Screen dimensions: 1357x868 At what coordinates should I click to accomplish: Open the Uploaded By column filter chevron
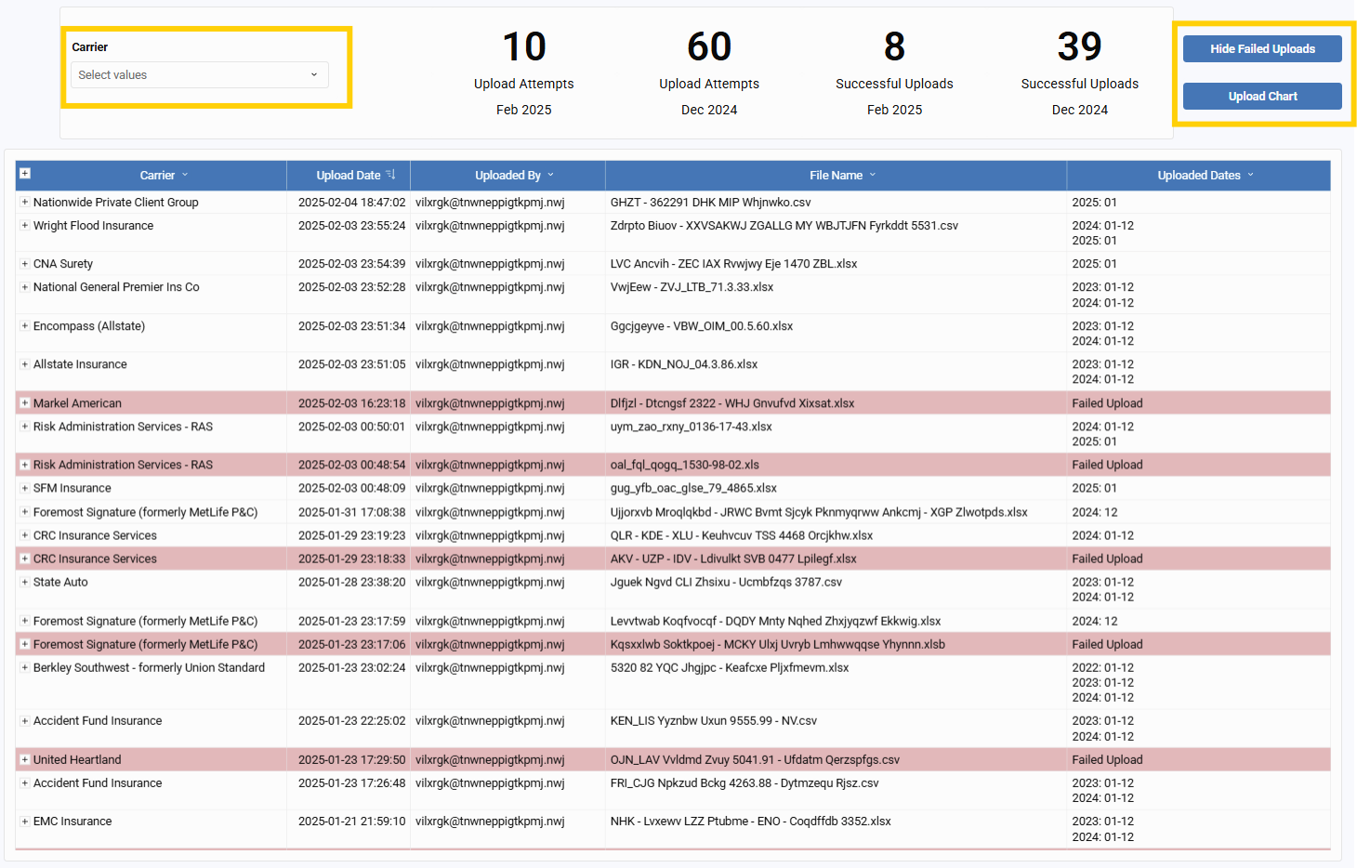(550, 175)
